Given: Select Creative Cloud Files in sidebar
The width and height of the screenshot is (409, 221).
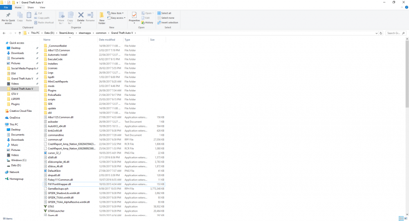Looking at the screenshot, I should click(20, 111).
